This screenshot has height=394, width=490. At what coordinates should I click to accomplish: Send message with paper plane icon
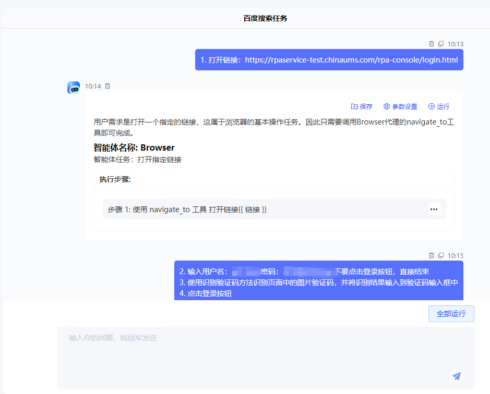(457, 376)
